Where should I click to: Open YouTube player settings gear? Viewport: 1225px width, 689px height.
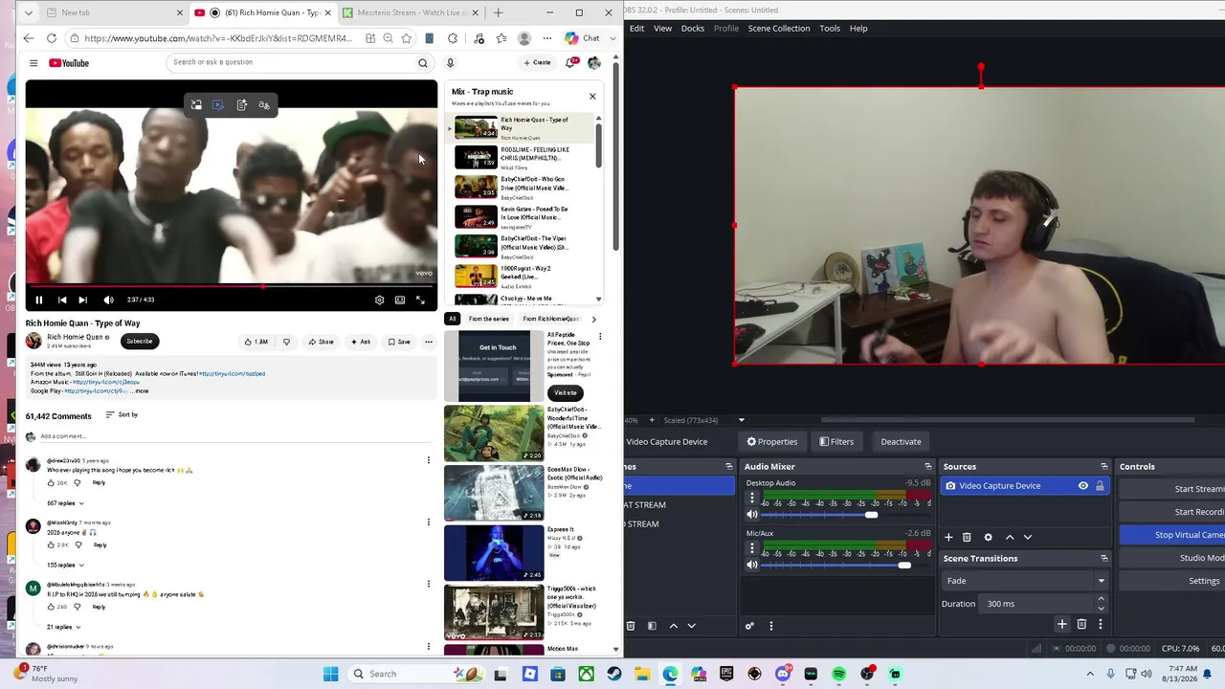tap(379, 300)
